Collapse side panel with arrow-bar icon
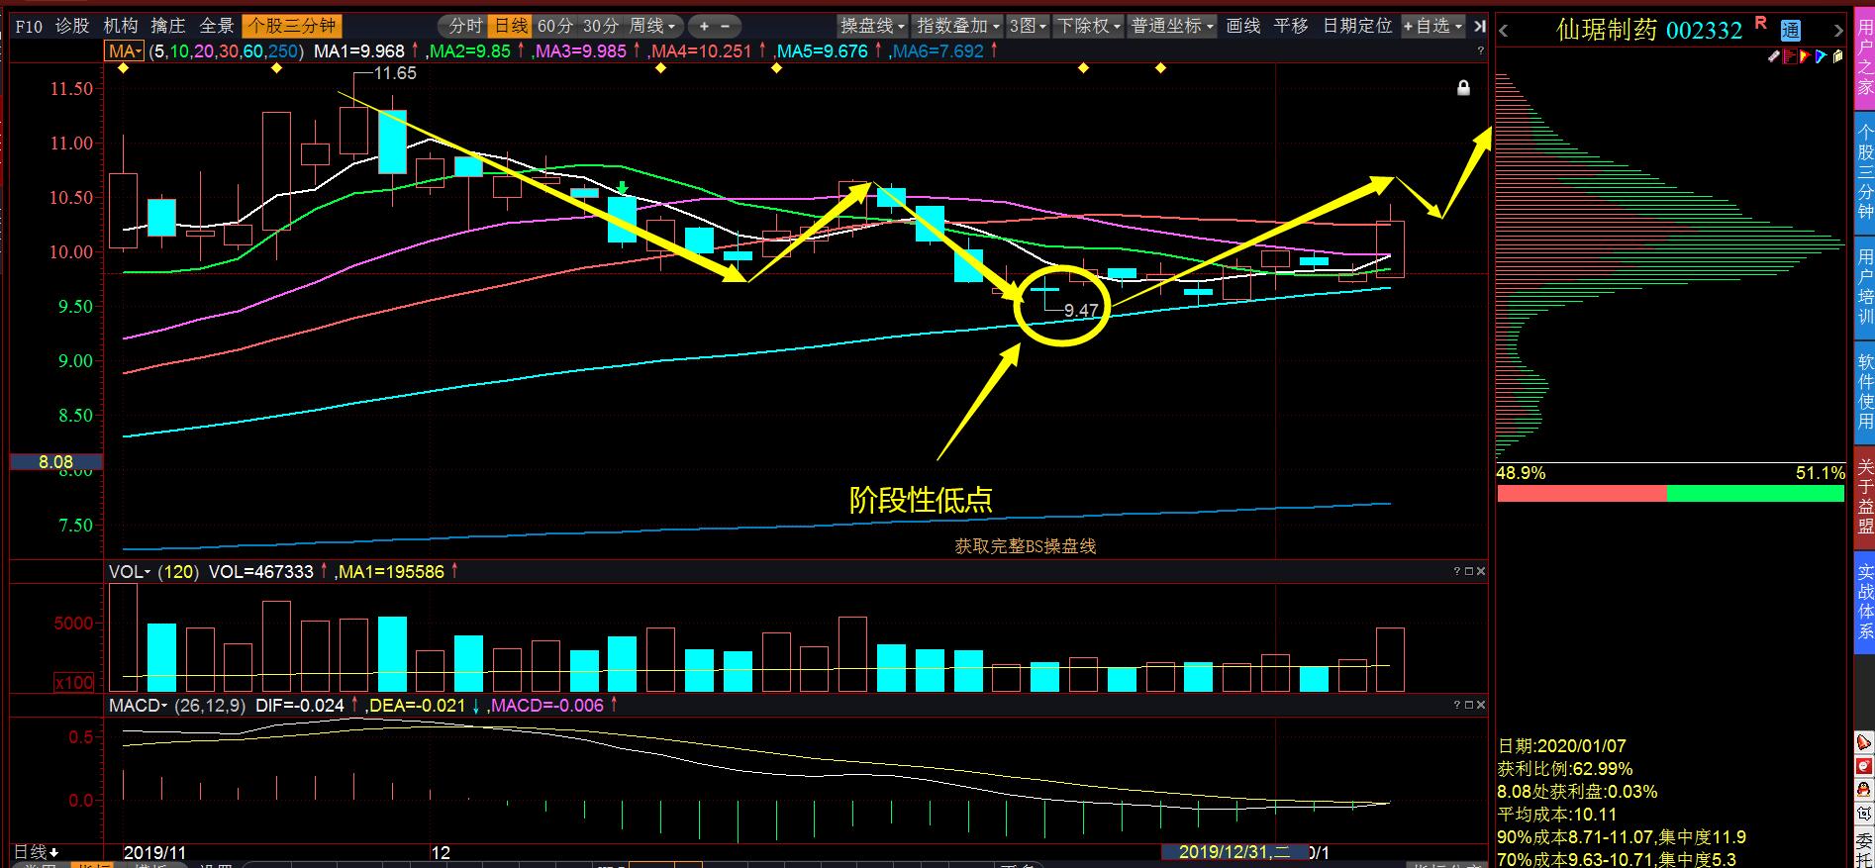The height and width of the screenshot is (868, 1875). 1479,26
